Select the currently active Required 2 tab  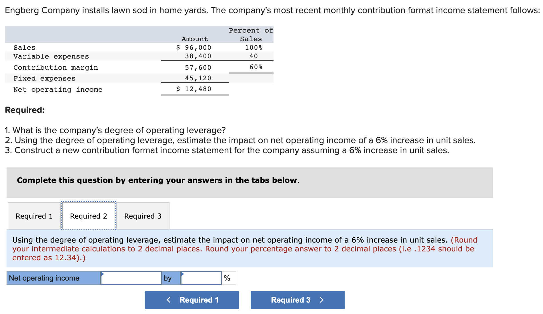click(x=89, y=216)
